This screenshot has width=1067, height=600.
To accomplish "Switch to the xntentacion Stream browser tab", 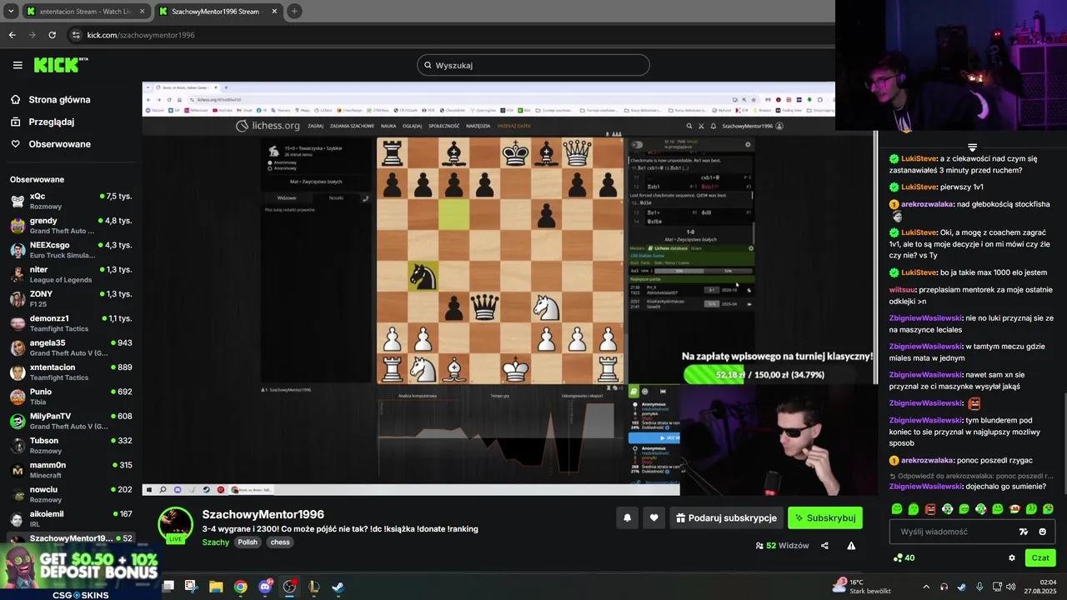I will tap(85, 12).
